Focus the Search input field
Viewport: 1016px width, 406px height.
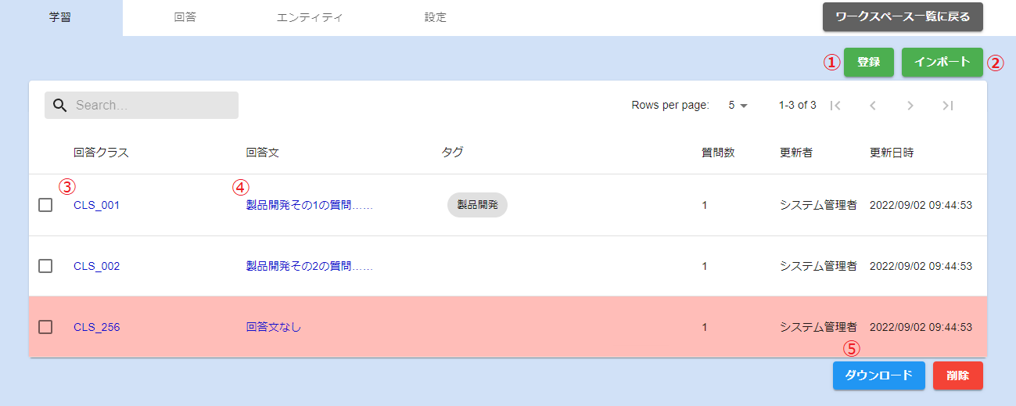pos(153,106)
